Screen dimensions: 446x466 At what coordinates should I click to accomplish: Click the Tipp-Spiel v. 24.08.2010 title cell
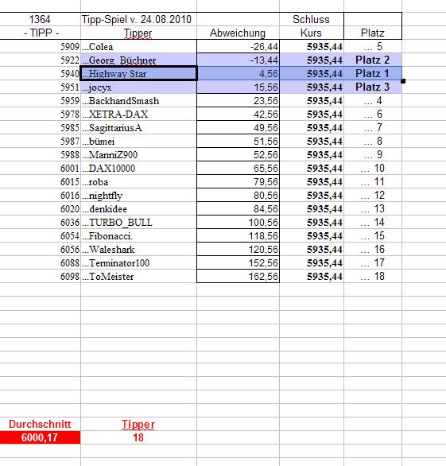(138, 19)
